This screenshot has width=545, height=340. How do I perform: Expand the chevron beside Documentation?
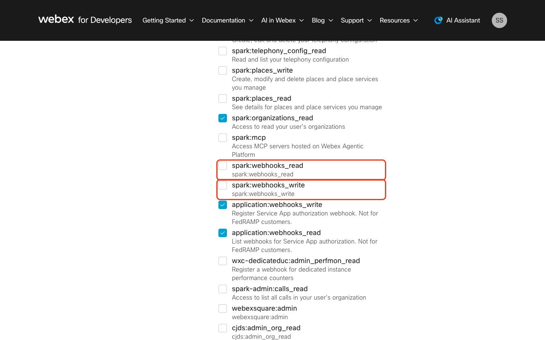pos(251,20)
